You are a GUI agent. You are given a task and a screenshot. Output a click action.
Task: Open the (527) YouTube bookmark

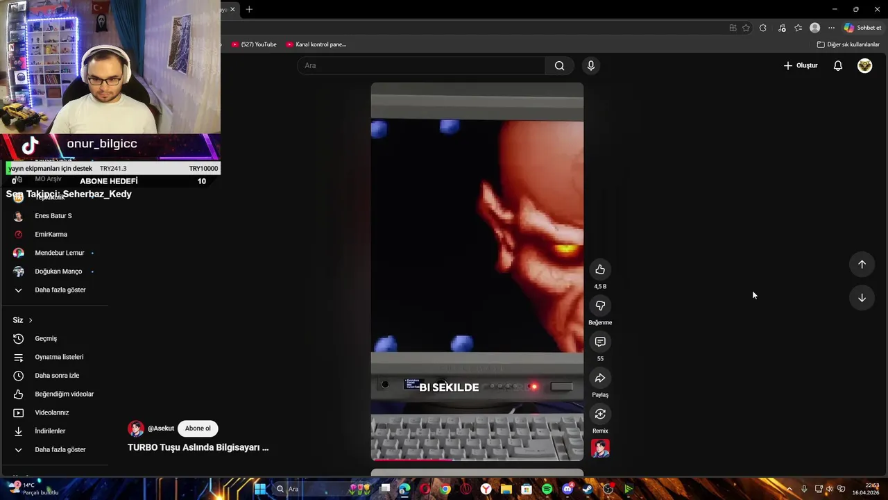(254, 44)
